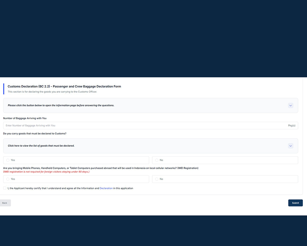
Task: Click the 'Do you carry goods' question text
Action: pyautogui.click(x=35, y=134)
